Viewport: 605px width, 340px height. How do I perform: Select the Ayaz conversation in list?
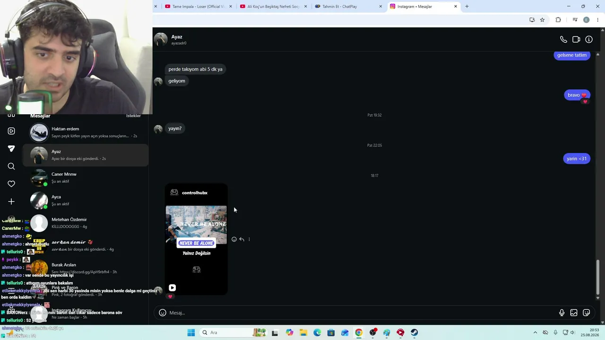pos(86,155)
